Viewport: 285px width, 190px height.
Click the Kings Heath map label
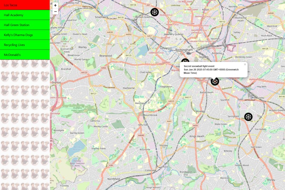click(197, 136)
